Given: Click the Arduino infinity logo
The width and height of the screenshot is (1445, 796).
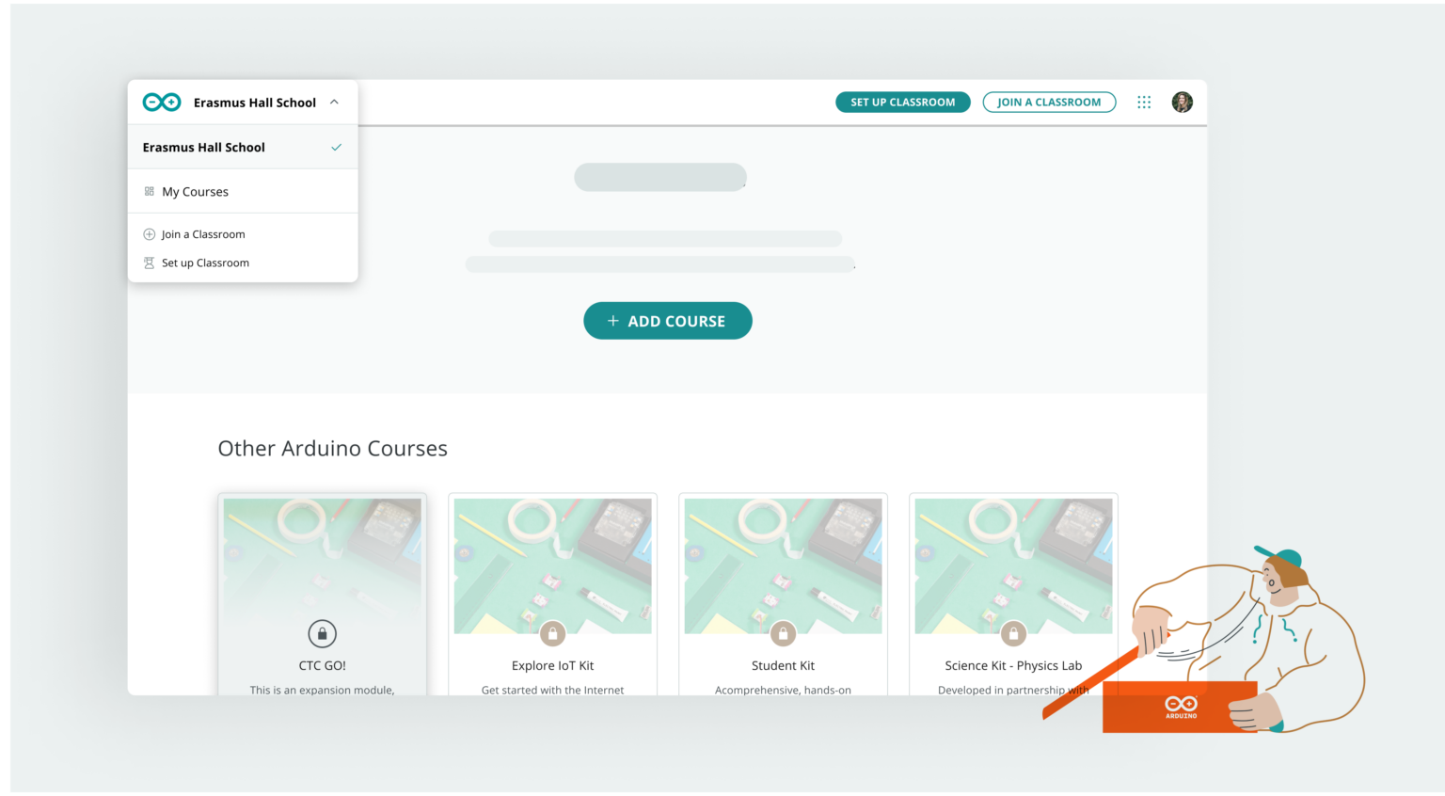Looking at the screenshot, I should click(x=161, y=101).
